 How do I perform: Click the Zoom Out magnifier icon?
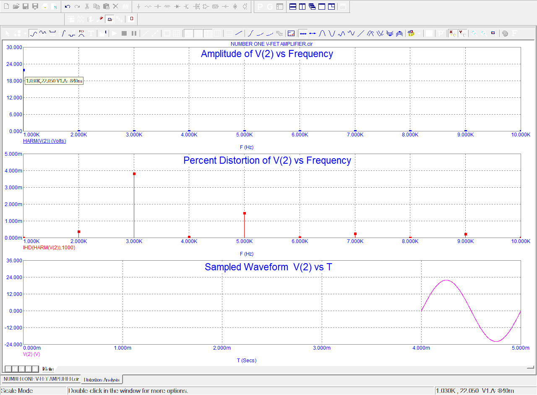pos(484,34)
